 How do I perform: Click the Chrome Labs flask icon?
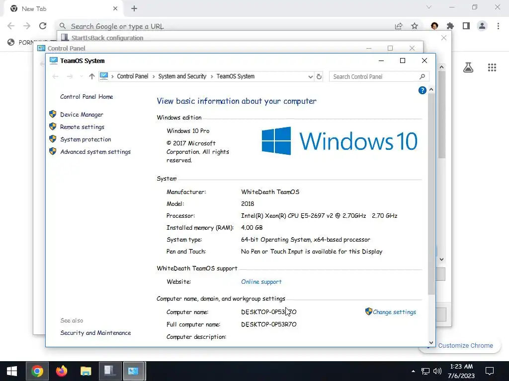[468, 67]
